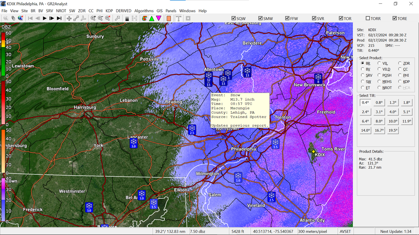Select the SRV product radio button

362,75
